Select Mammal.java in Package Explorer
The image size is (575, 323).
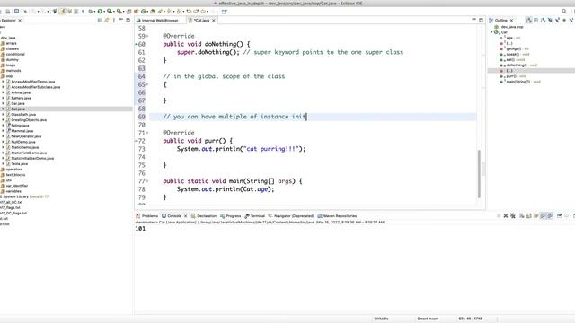pos(22,131)
